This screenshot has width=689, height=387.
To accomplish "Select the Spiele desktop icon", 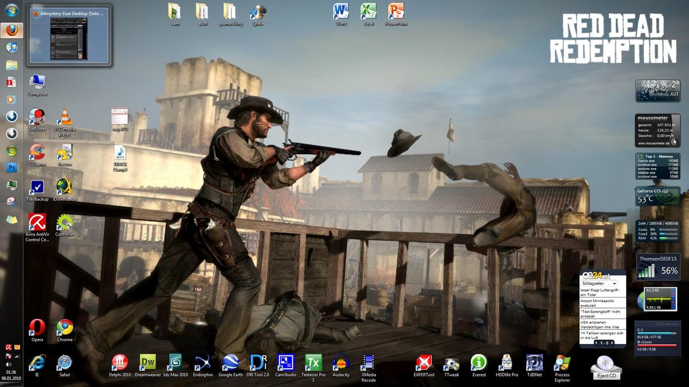I will 257,14.
